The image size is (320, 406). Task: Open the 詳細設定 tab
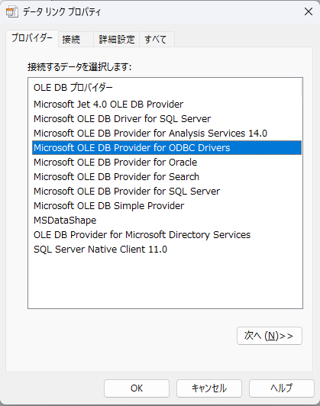[x=117, y=40]
